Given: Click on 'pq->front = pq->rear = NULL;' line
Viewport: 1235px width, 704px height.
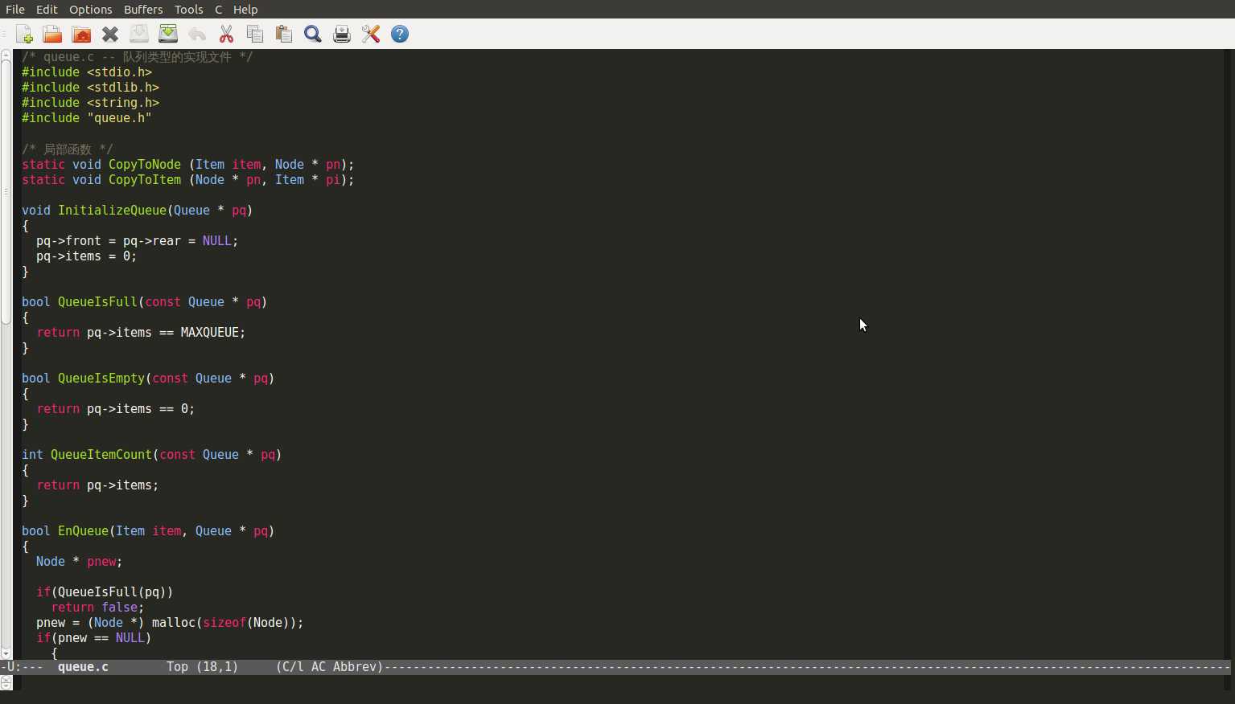Looking at the screenshot, I should click(x=137, y=241).
